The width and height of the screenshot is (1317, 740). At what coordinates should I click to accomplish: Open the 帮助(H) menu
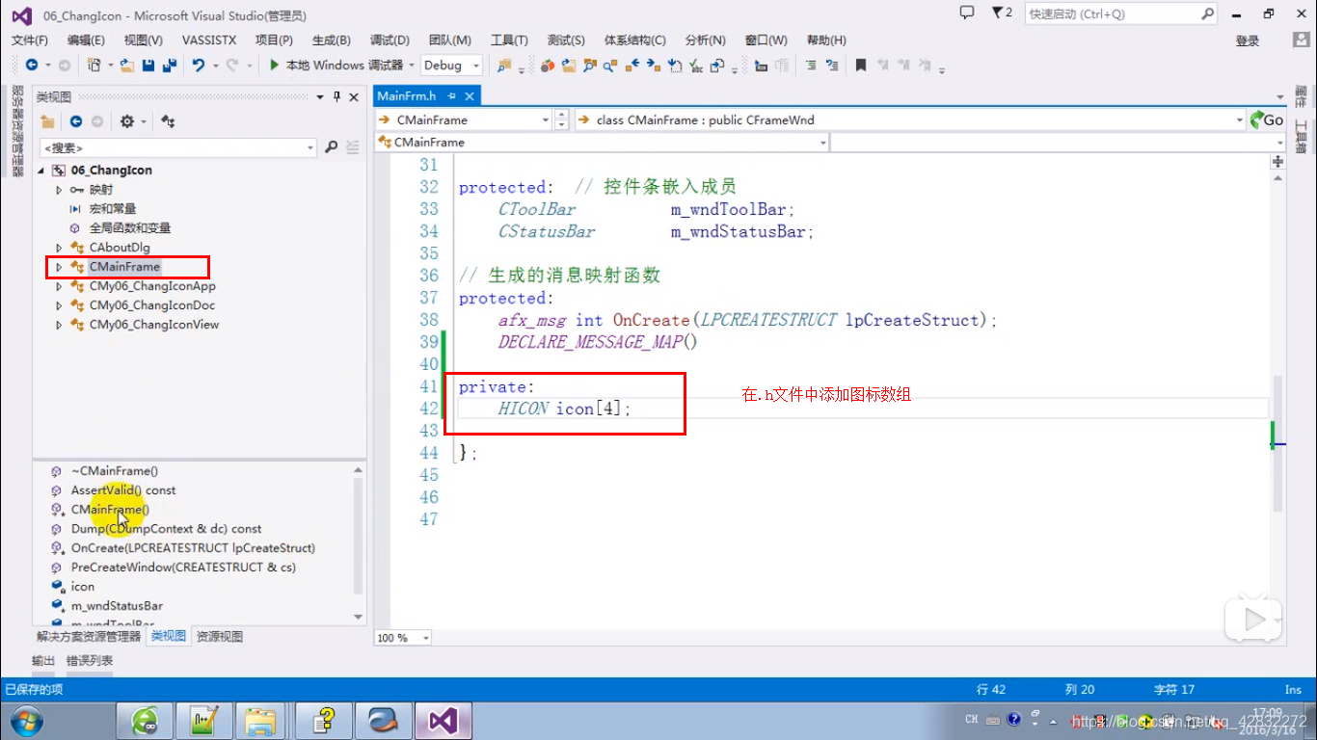826,40
